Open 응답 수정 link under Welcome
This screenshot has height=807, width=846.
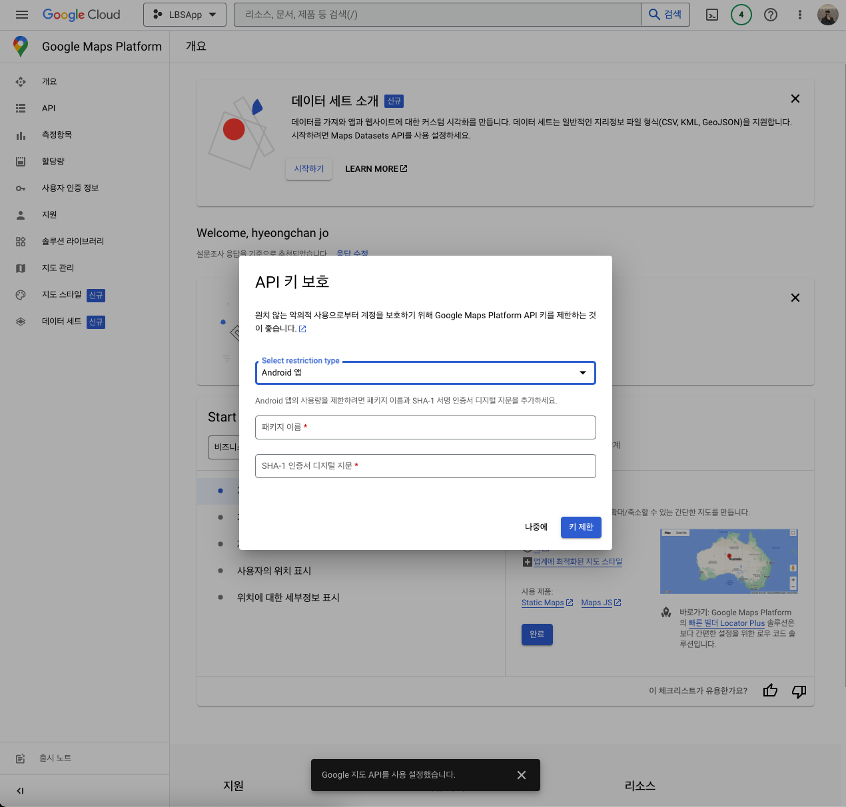click(352, 254)
